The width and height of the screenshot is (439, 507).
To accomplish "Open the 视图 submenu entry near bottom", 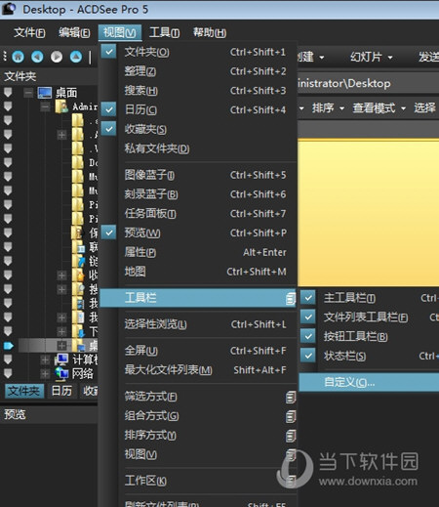I will pos(198,454).
